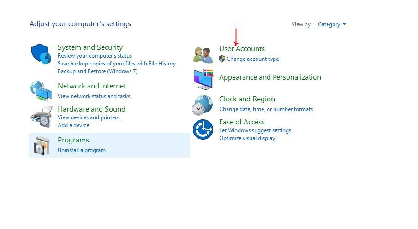Click the Hardware and Sound printer icon
418x229 pixels.
pyautogui.click(x=41, y=117)
